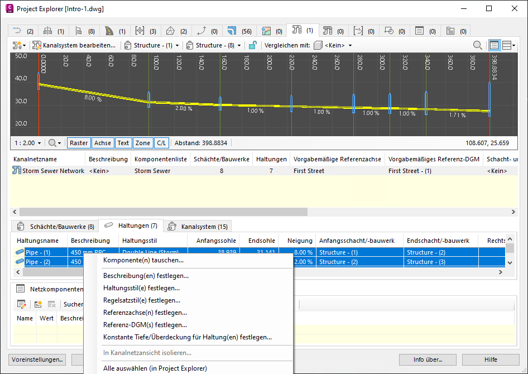This screenshot has height=374, width=528.
Task: Click the edit properties icon under Netzkomponenten
Action: (21, 304)
